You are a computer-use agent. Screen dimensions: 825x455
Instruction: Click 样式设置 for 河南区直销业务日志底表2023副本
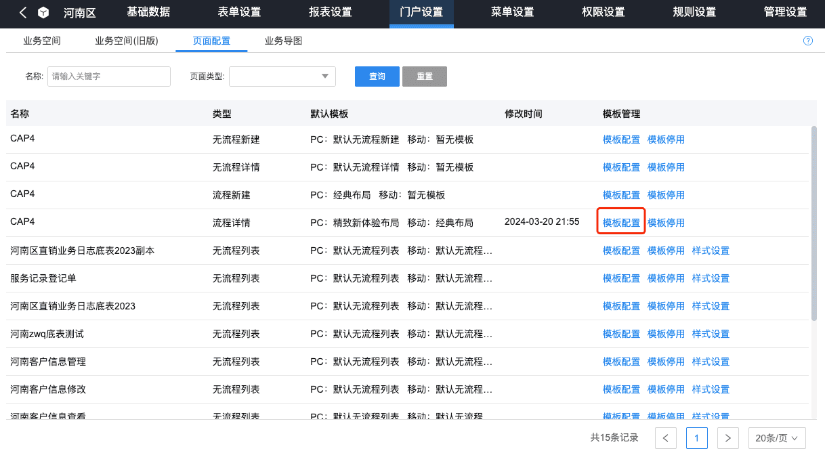(711, 251)
